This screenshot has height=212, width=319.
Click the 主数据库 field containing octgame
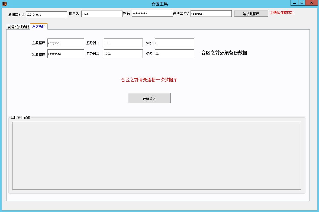pos(66,43)
